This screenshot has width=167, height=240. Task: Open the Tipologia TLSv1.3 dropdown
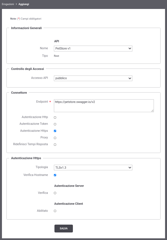pyautogui.click(x=93, y=168)
